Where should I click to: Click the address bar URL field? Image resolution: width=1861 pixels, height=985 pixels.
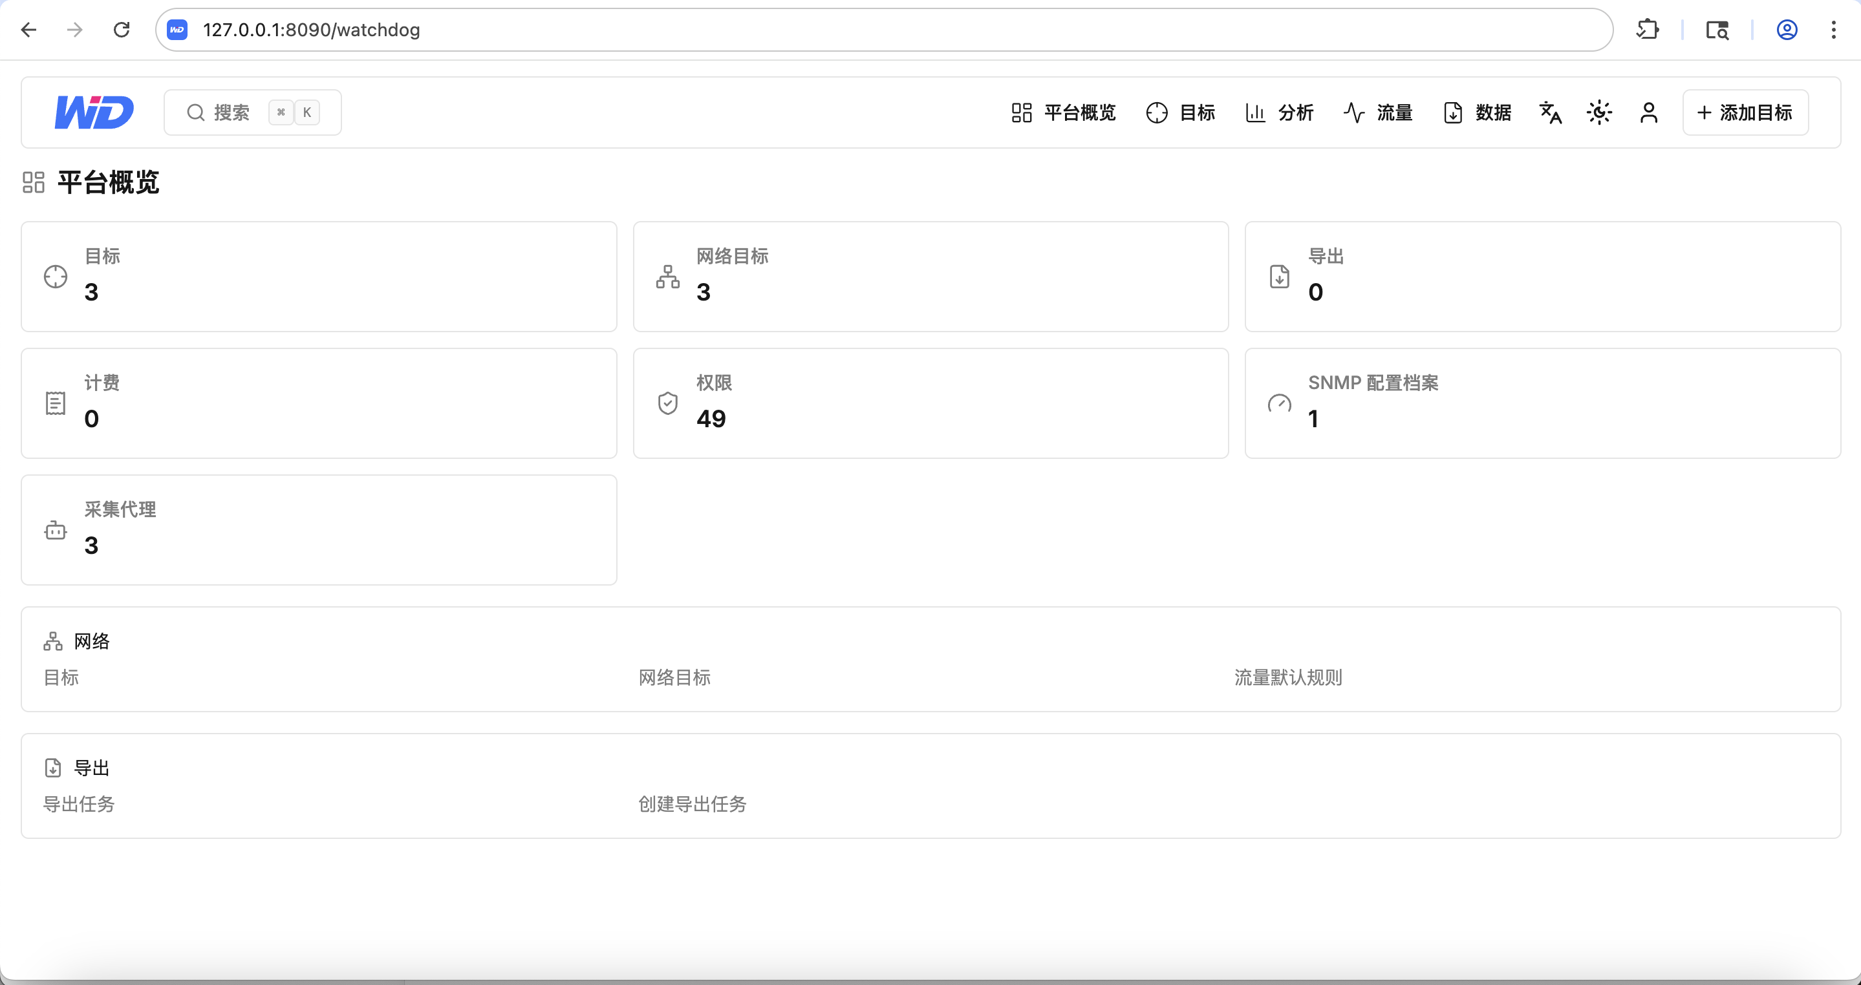(x=884, y=30)
